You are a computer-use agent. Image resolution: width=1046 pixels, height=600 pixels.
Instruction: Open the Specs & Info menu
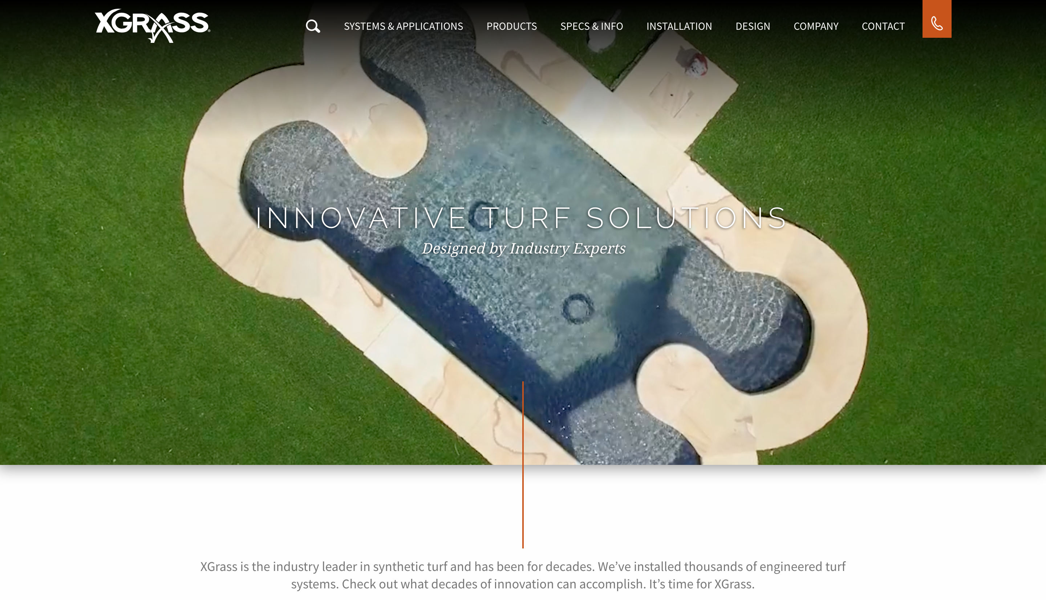point(591,27)
